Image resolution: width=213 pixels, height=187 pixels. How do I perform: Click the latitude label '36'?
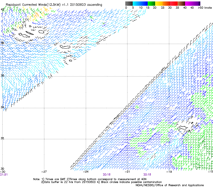pyautogui.click(x=2, y=75)
